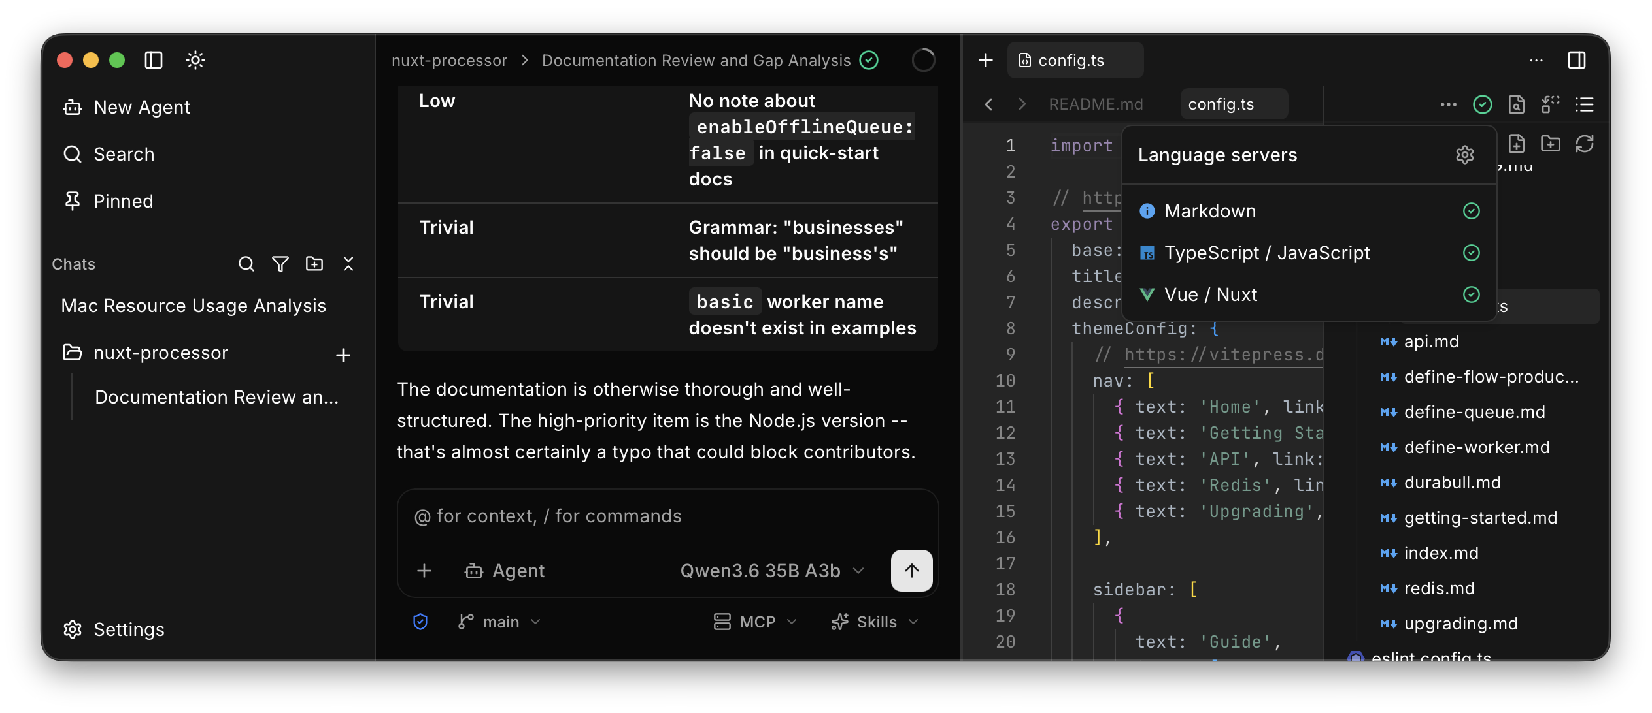
Task: Select TypeScript / JavaScript language server
Action: pyautogui.click(x=1309, y=253)
